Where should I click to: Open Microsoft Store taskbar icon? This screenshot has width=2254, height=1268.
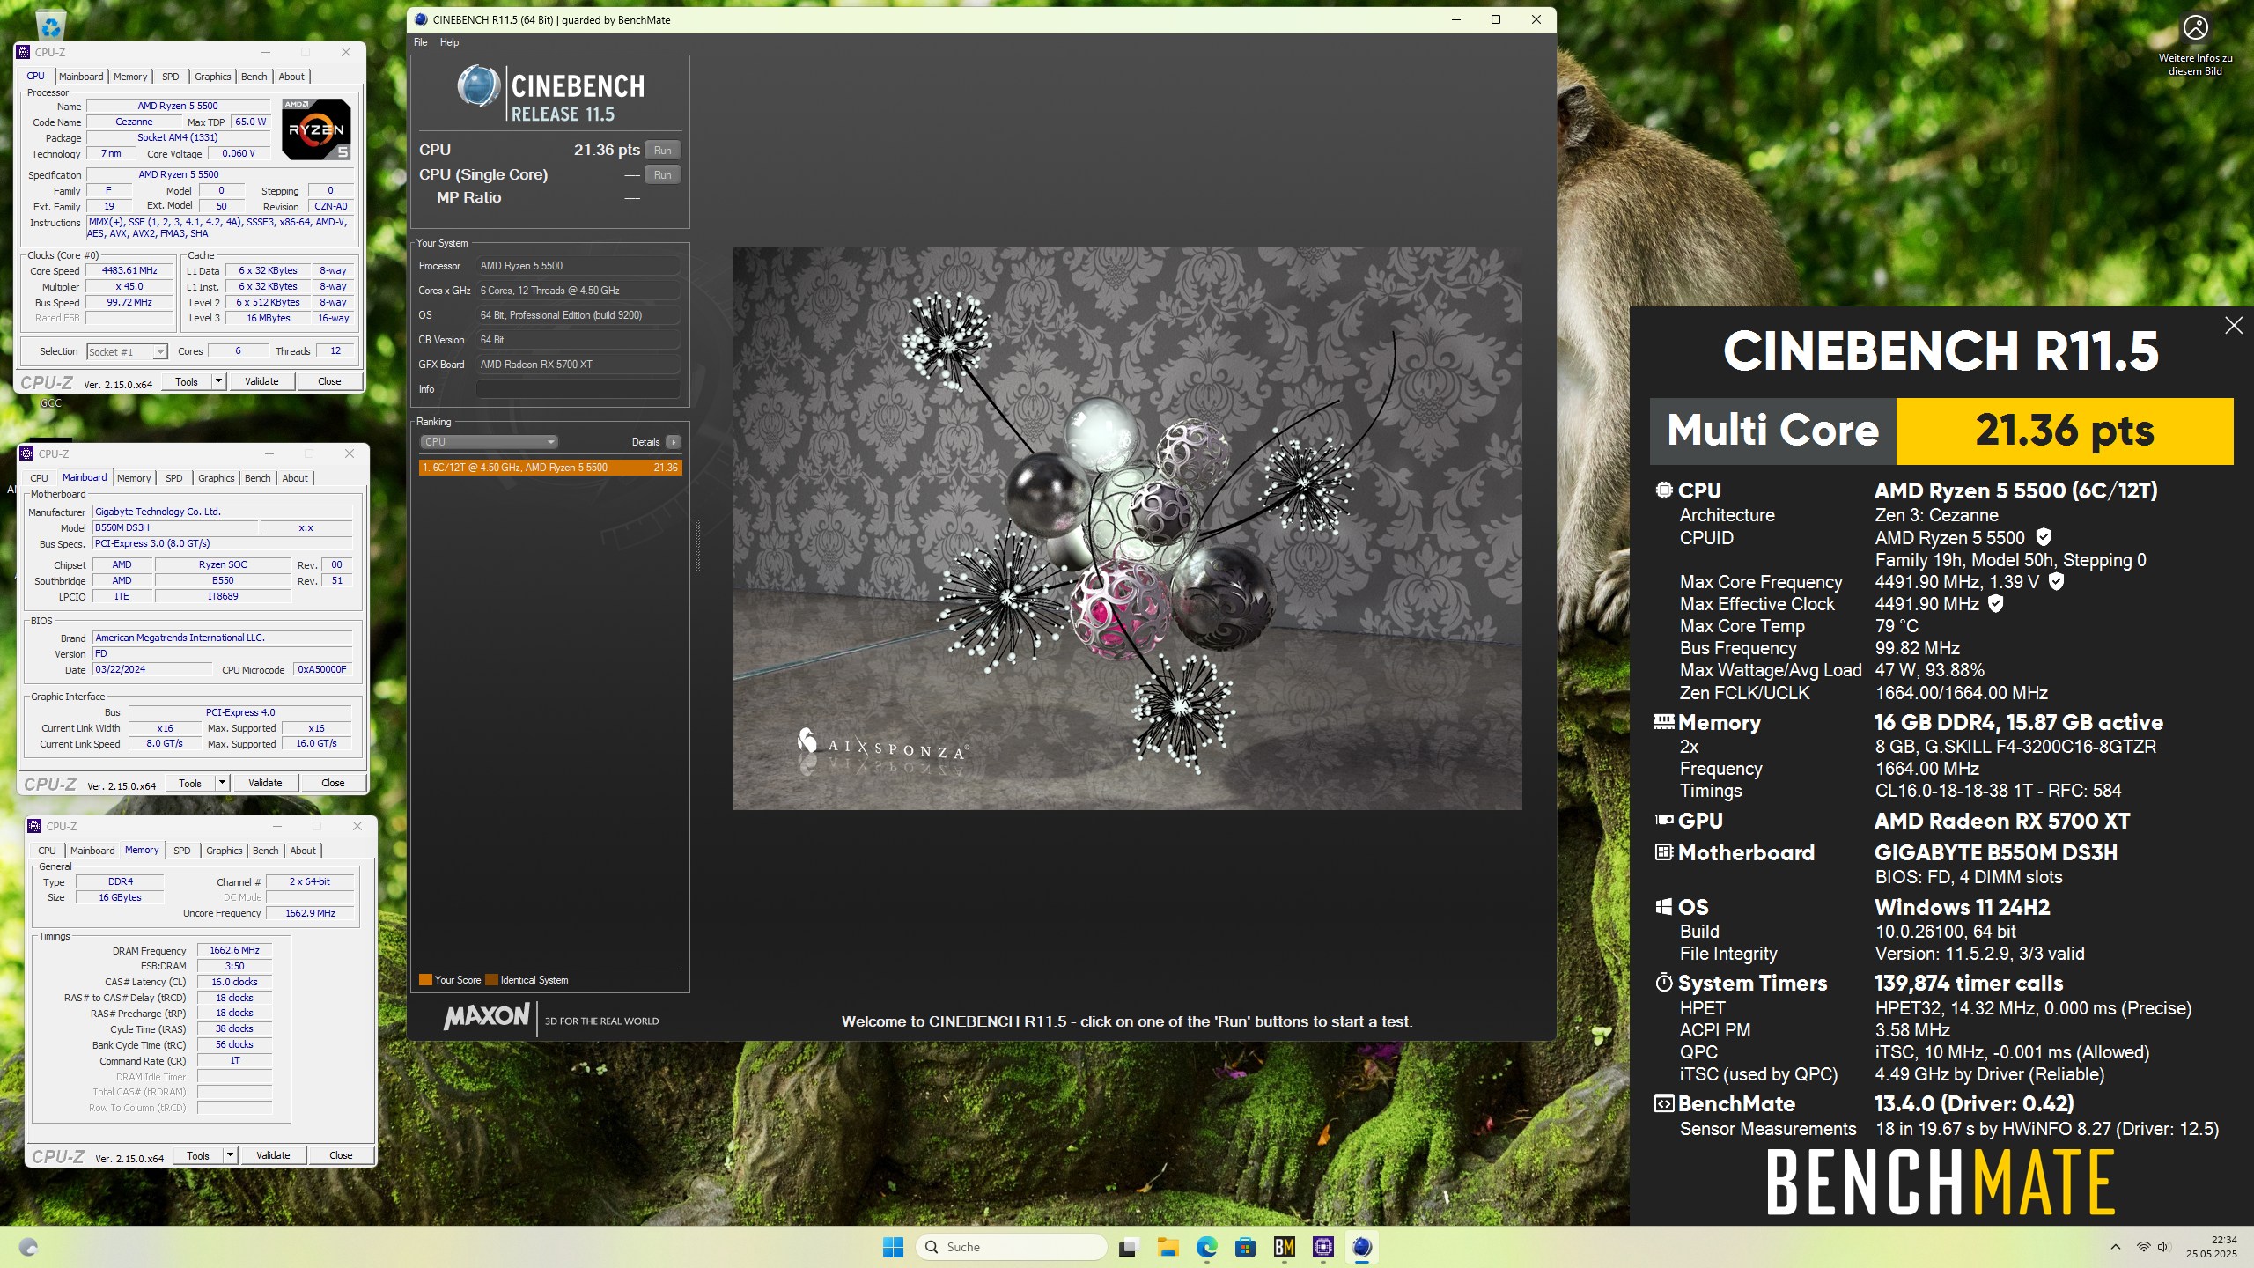click(1245, 1247)
